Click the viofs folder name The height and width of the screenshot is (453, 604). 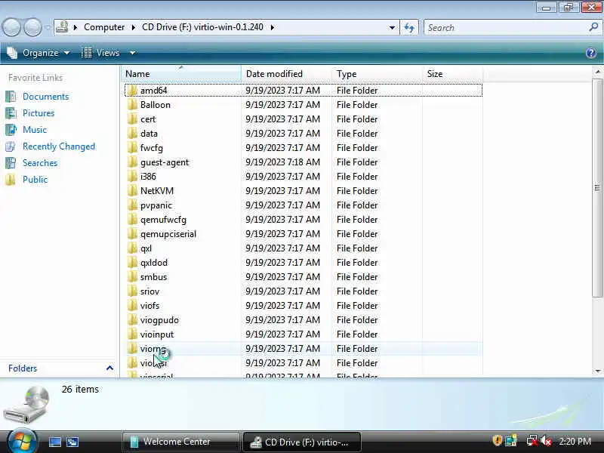pyautogui.click(x=149, y=306)
